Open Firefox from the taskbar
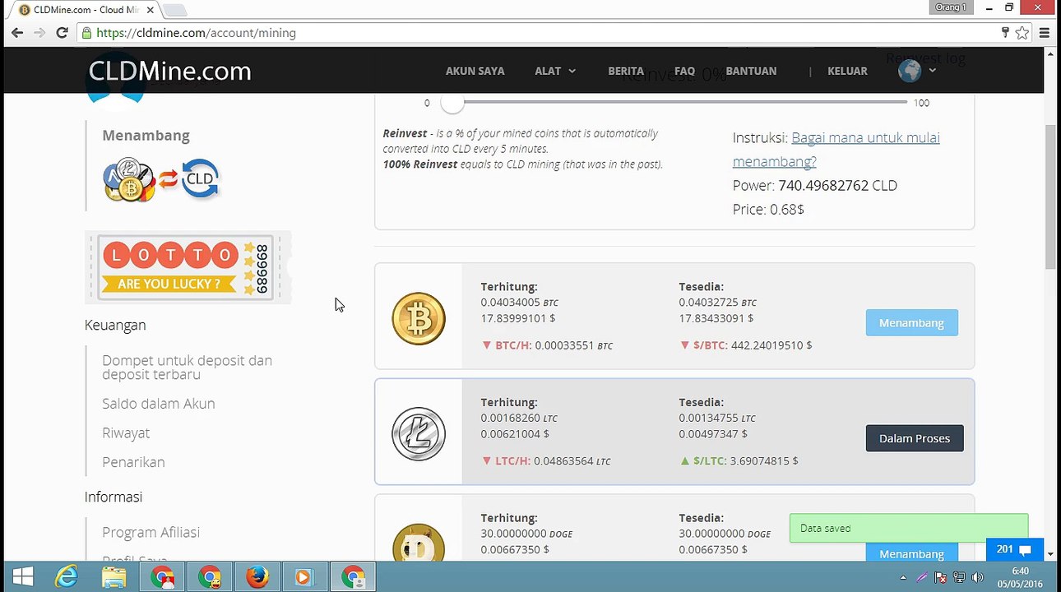Image resolution: width=1061 pixels, height=592 pixels. point(257,577)
